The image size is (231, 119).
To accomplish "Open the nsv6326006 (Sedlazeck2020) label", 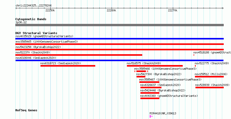I will pyautogui.click(x=36, y=58).
